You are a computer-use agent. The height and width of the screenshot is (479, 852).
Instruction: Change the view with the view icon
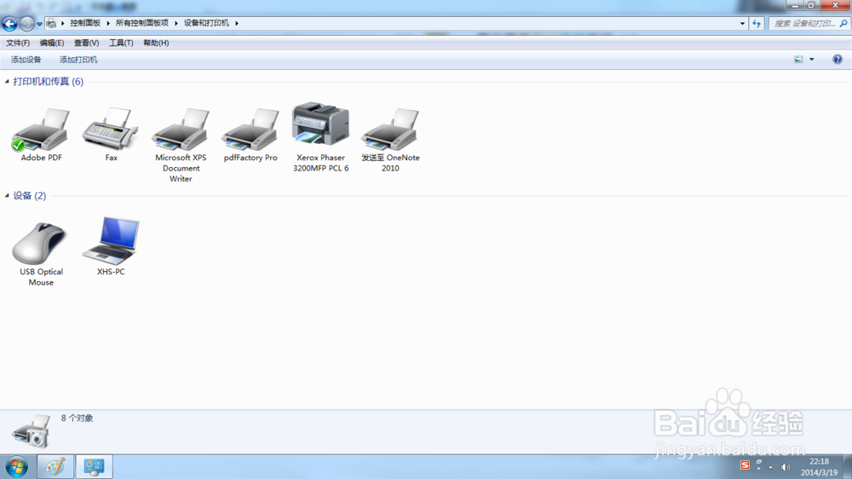click(798, 60)
